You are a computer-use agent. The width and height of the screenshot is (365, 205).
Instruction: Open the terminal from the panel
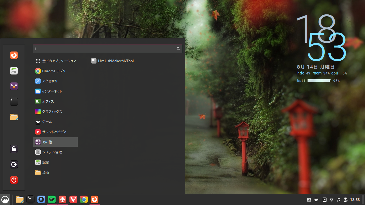tap(30, 199)
